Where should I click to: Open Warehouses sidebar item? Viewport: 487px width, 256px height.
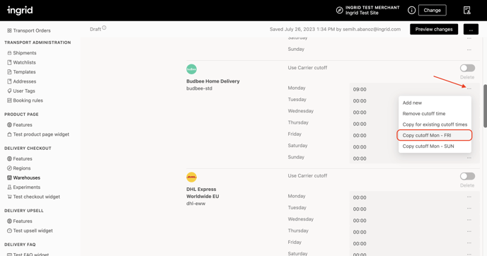tap(27, 178)
